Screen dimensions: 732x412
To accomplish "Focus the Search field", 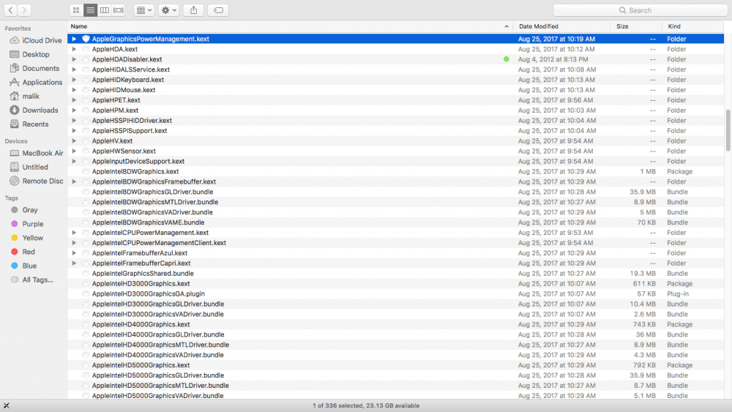I will tap(640, 10).
